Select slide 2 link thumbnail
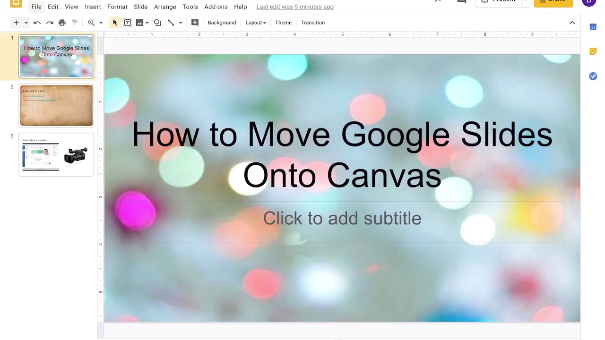The width and height of the screenshot is (605, 340). (56, 105)
